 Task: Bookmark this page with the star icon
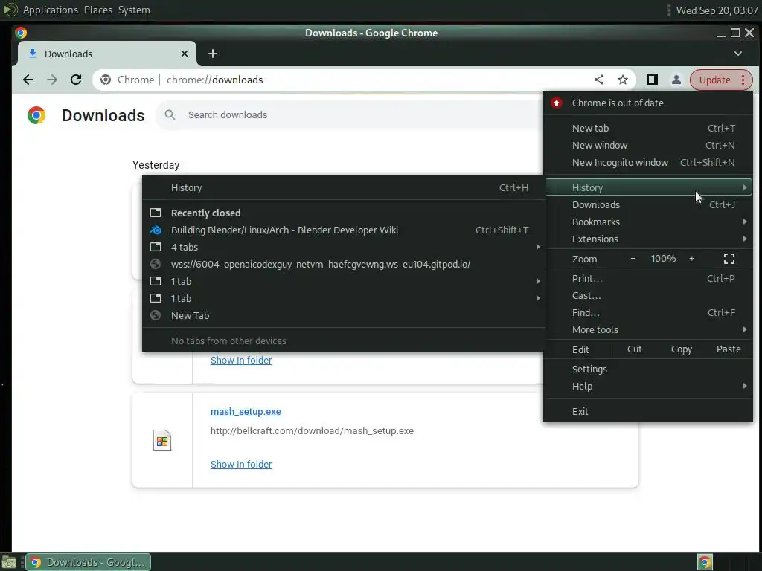(x=623, y=80)
